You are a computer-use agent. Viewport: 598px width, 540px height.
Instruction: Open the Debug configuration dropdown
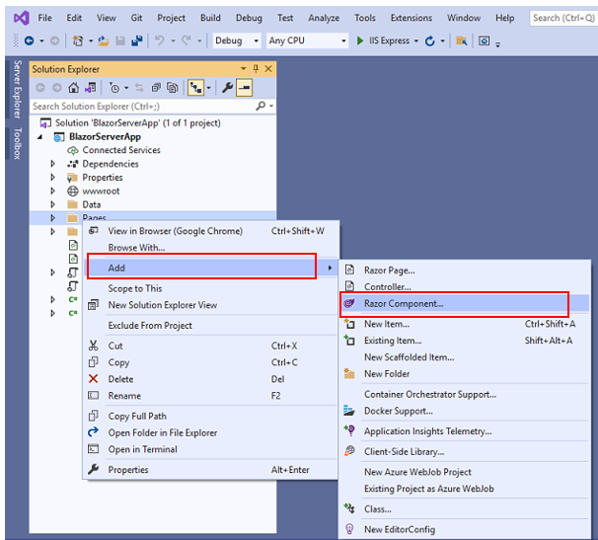[237, 40]
